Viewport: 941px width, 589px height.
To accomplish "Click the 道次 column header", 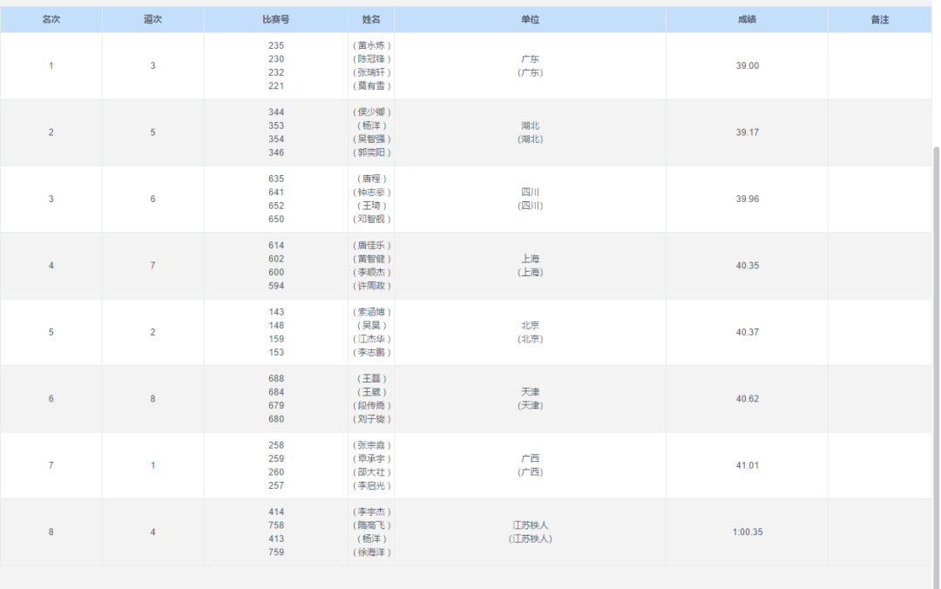I will pyautogui.click(x=152, y=19).
